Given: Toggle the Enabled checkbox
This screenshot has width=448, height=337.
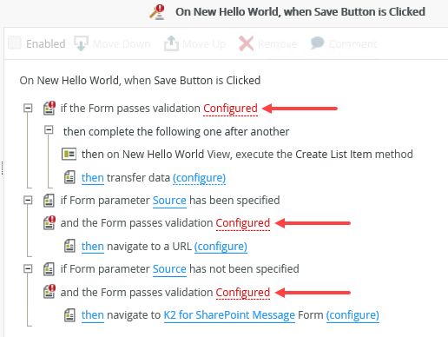Looking at the screenshot, I should pyautogui.click(x=15, y=43).
